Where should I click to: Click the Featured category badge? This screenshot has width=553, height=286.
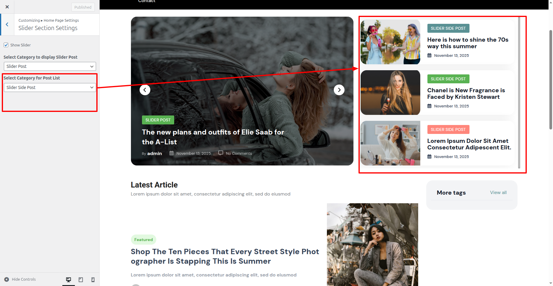click(143, 240)
